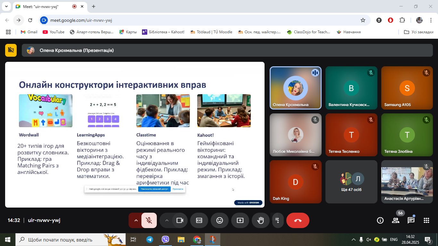This screenshot has height=246, width=438.
Task: Click the Made with Gamma badge
Action: pos(248,202)
